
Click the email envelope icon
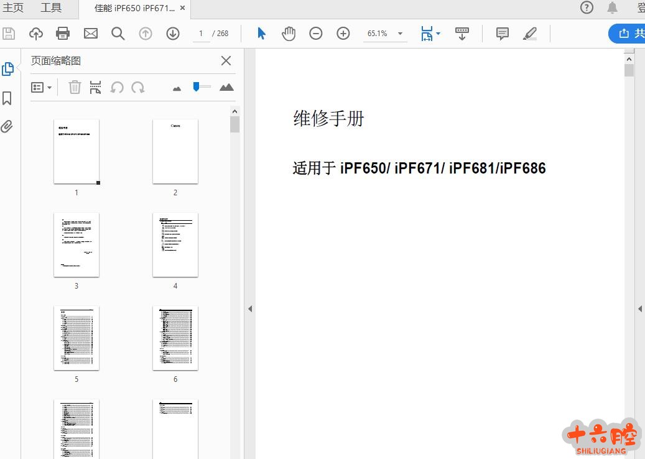coord(91,34)
